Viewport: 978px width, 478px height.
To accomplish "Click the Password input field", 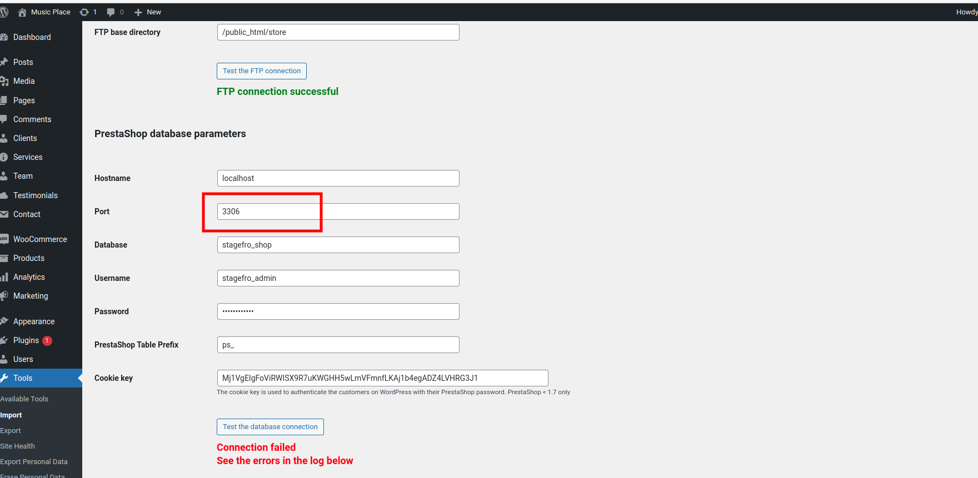I will click(338, 311).
